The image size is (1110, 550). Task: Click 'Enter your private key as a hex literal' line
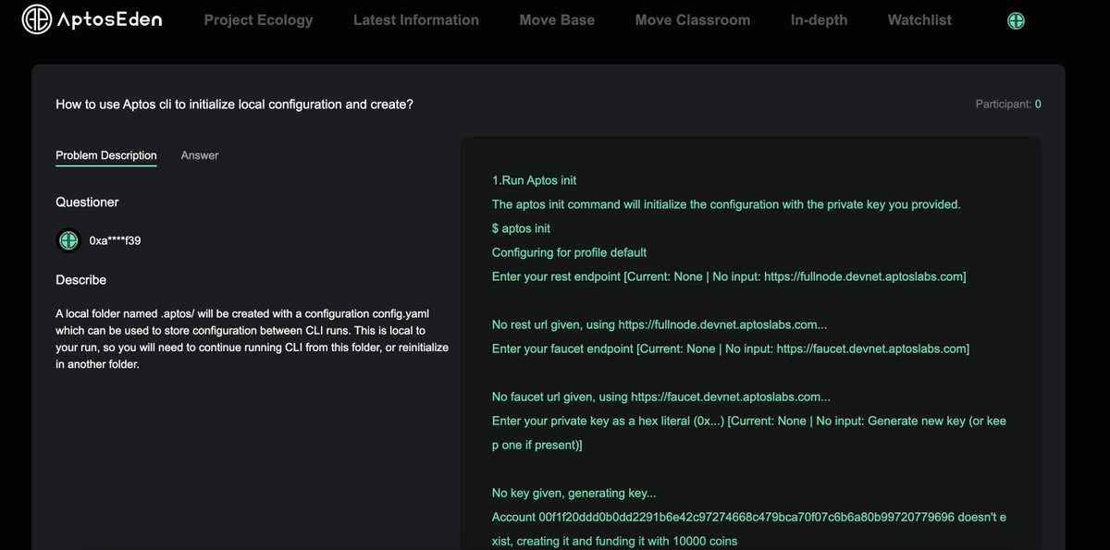(749, 433)
